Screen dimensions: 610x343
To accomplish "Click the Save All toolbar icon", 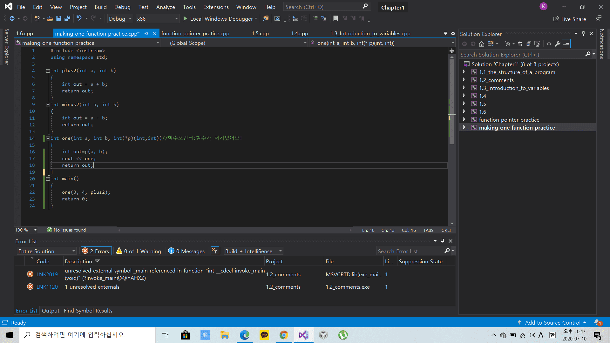I will click(67, 19).
